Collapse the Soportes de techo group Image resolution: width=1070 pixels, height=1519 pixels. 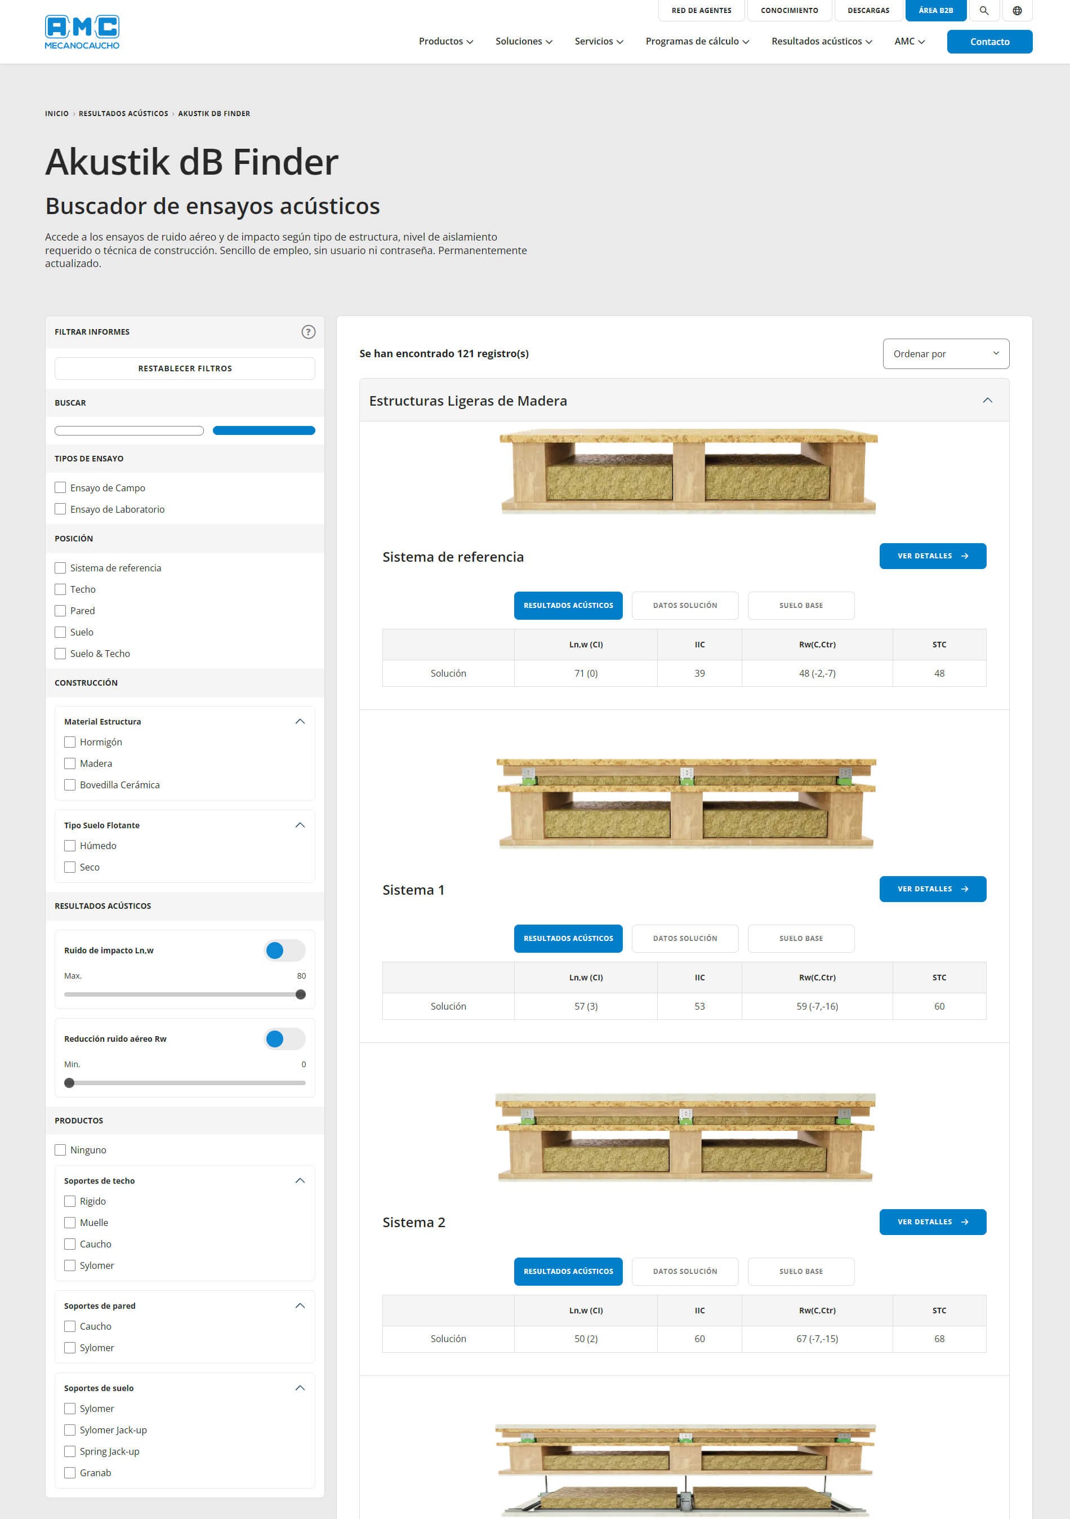pos(300,1180)
